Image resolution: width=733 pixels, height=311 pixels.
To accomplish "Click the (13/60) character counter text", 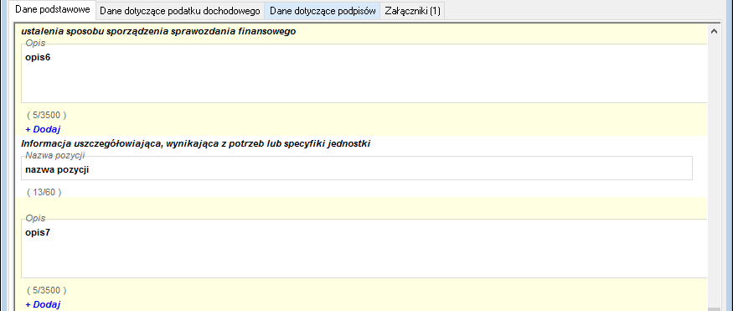I will (x=44, y=192).
